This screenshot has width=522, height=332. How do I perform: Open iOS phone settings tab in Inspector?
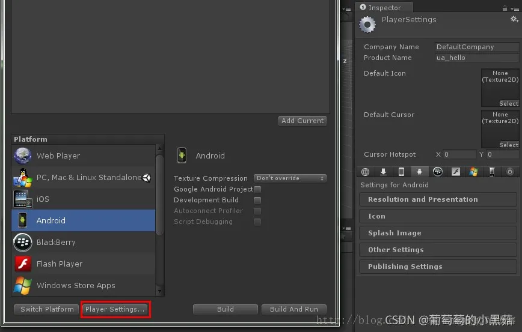point(401,172)
